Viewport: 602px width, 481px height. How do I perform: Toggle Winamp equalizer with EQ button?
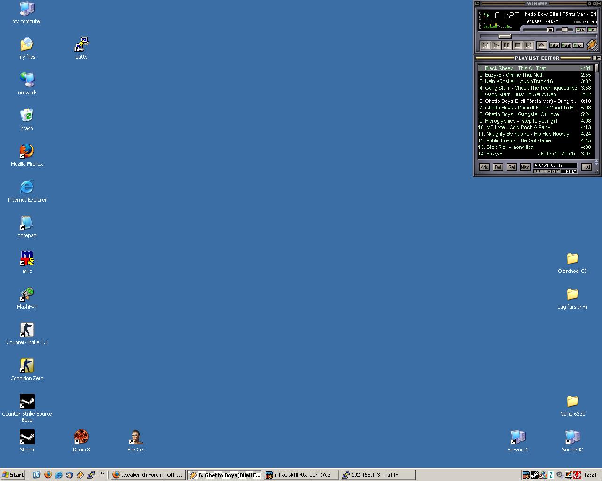click(x=581, y=30)
